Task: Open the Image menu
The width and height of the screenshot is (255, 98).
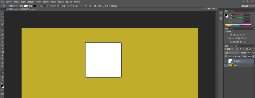Action: (23, 2)
